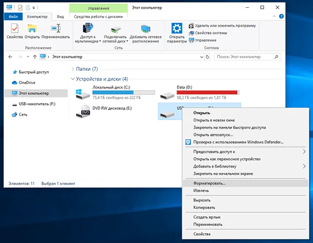Click Открыть параметры gear icon
The width and height of the screenshot is (313, 243).
(x=177, y=28)
